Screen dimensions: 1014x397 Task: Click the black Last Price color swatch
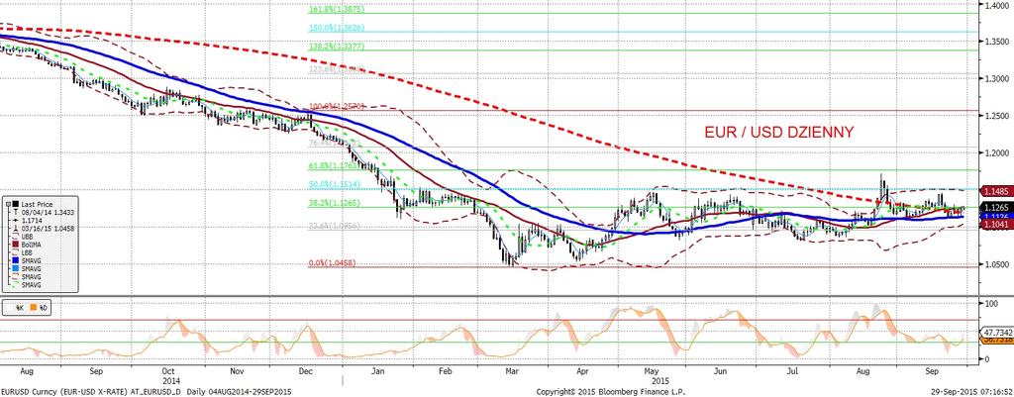(x=16, y=204)
